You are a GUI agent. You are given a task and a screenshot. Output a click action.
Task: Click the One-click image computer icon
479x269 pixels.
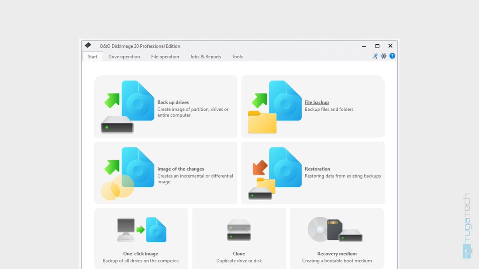[x=141, y=230]
